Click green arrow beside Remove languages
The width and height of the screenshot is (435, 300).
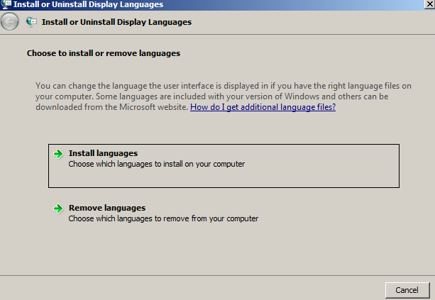(x=58, y=209)
